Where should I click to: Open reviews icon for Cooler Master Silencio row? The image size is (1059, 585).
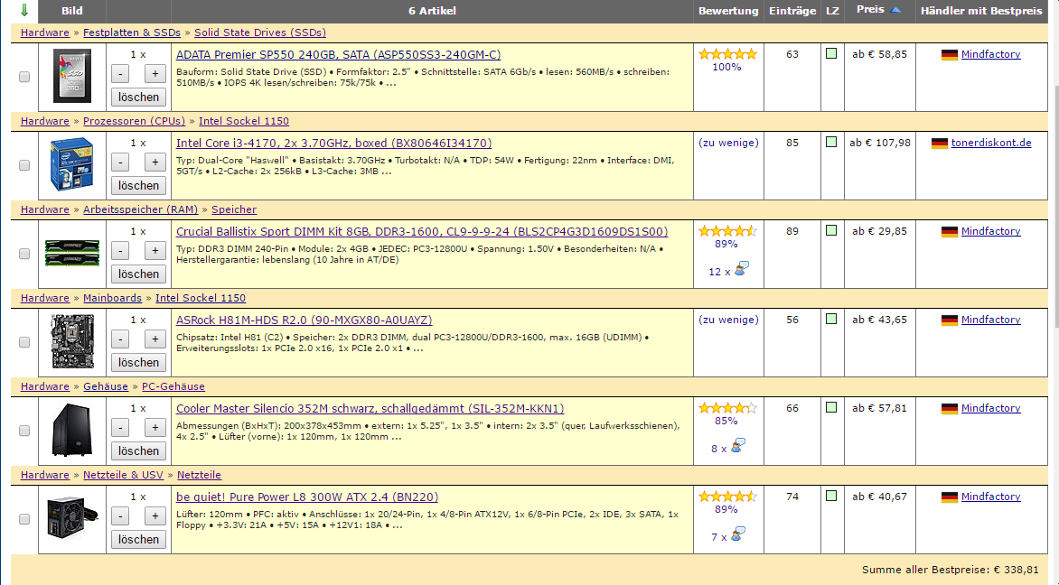point(738,445)
